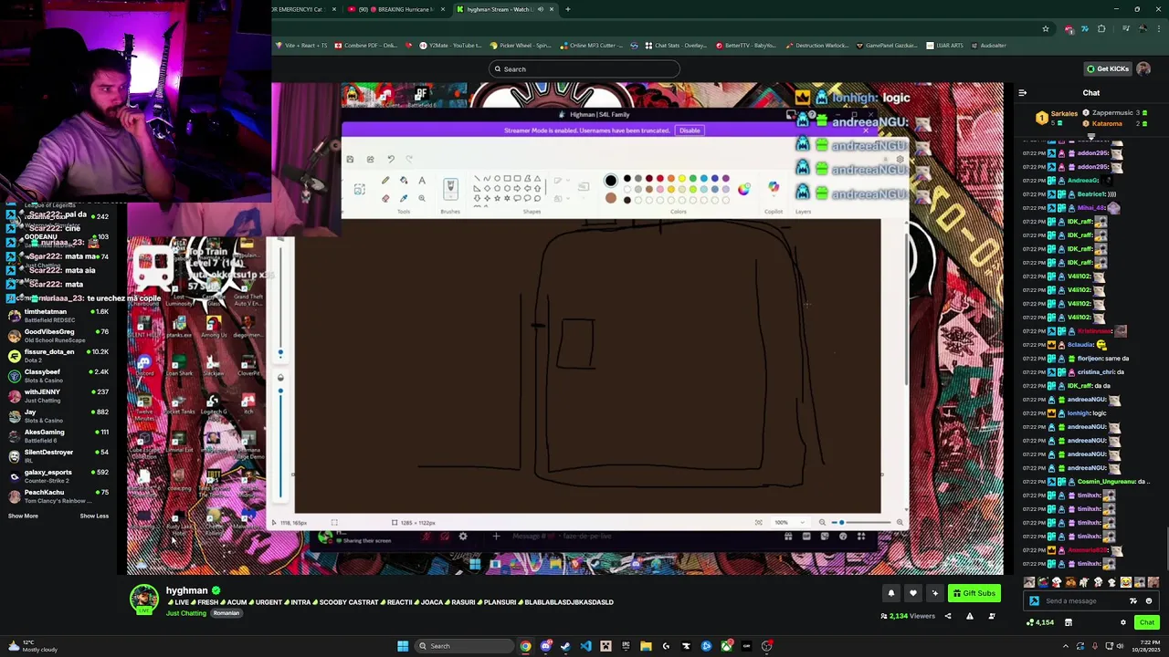Viewport: 1169px width, 657px height.
Task: Open the user profile avatar menu
Action: click(x=1143, y=69)
